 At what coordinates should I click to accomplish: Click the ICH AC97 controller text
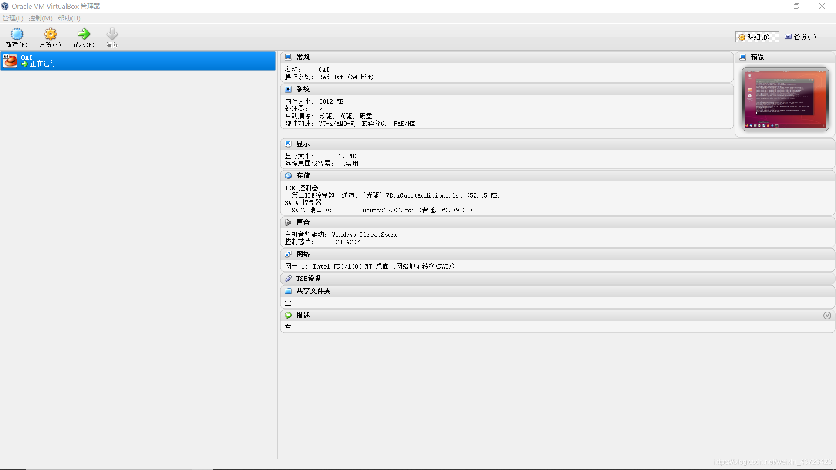[x=346, y=242]
